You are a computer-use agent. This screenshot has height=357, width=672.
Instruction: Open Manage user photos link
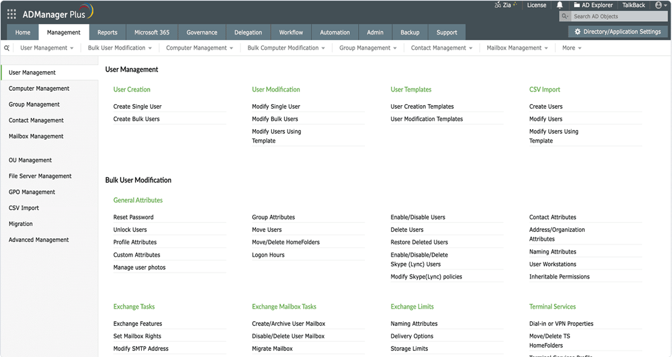point(139,267)
